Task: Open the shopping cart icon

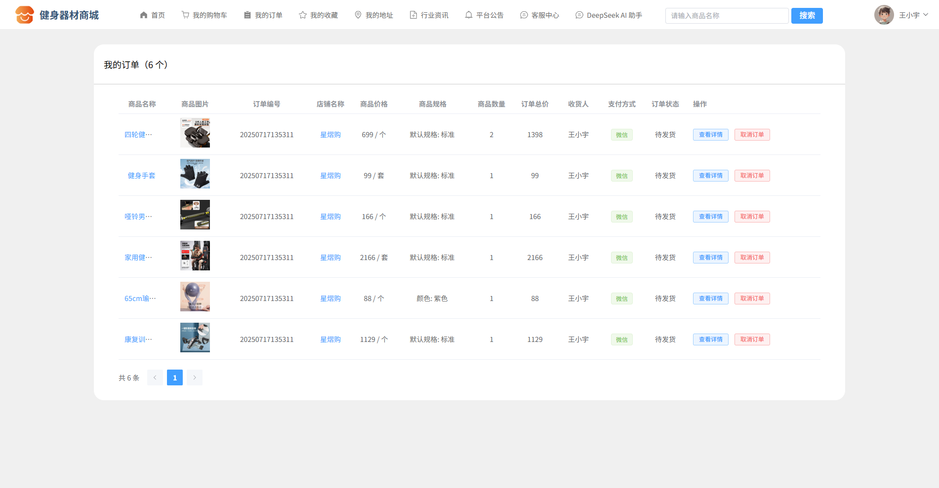Action: tap(185, 15)
